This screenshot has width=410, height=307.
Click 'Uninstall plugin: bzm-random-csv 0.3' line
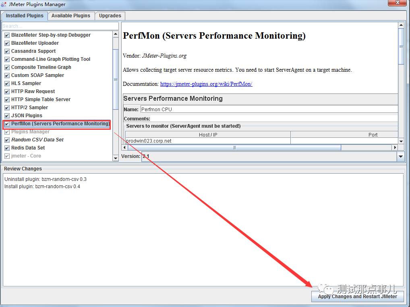point(46,179)
